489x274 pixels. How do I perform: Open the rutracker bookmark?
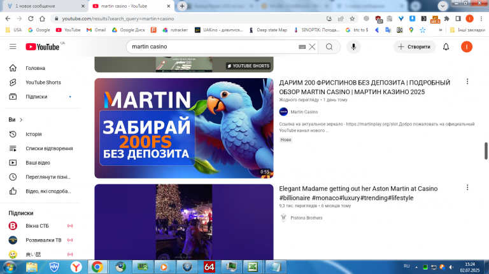(x=175, y=30)
